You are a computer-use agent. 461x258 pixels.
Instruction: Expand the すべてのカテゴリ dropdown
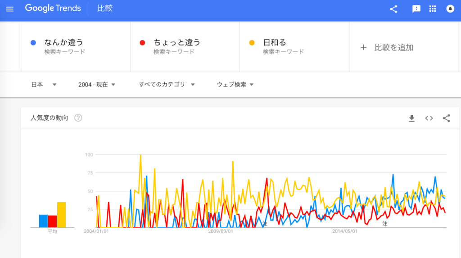(x=167, y=85)
